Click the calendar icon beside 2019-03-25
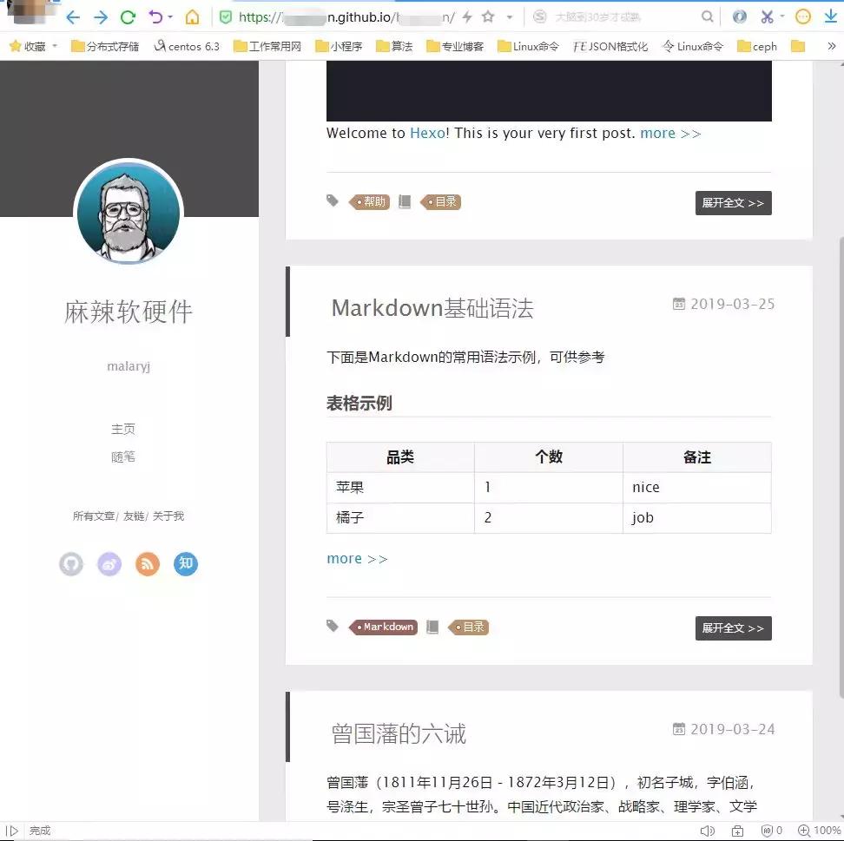 [678, 303]
